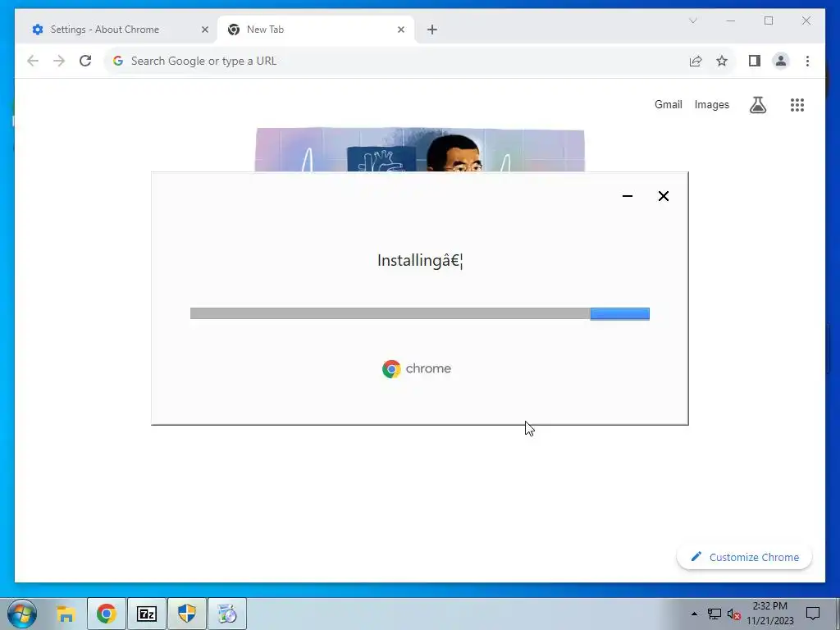
Task: Open network status tray icon
Action: point(714,614)
